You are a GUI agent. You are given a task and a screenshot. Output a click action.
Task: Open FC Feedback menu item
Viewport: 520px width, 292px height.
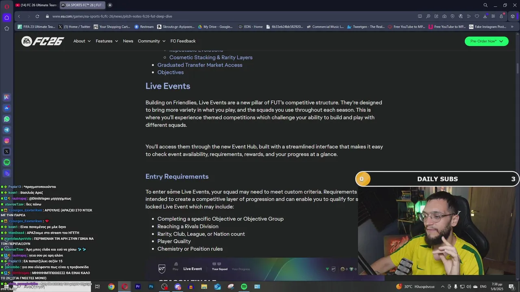[x=183, y=41]
